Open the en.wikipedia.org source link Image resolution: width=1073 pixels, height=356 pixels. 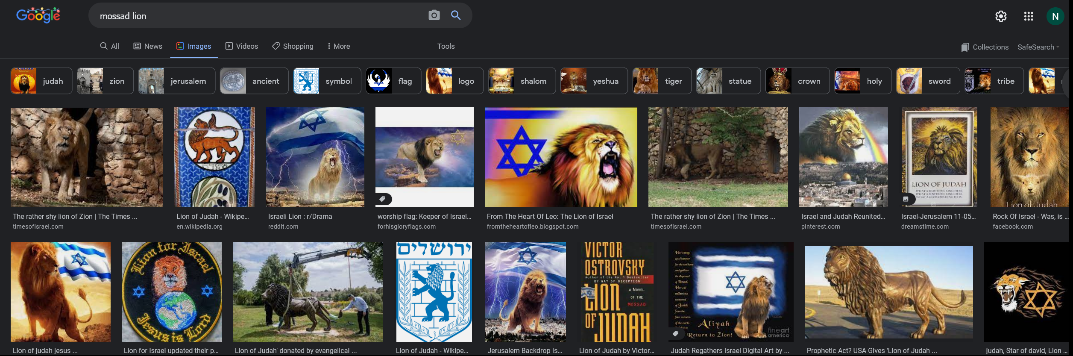coord(199,227)
